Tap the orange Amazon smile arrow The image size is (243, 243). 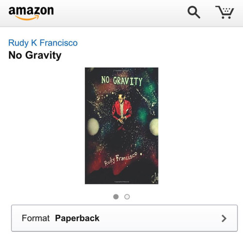pos(27,18)
